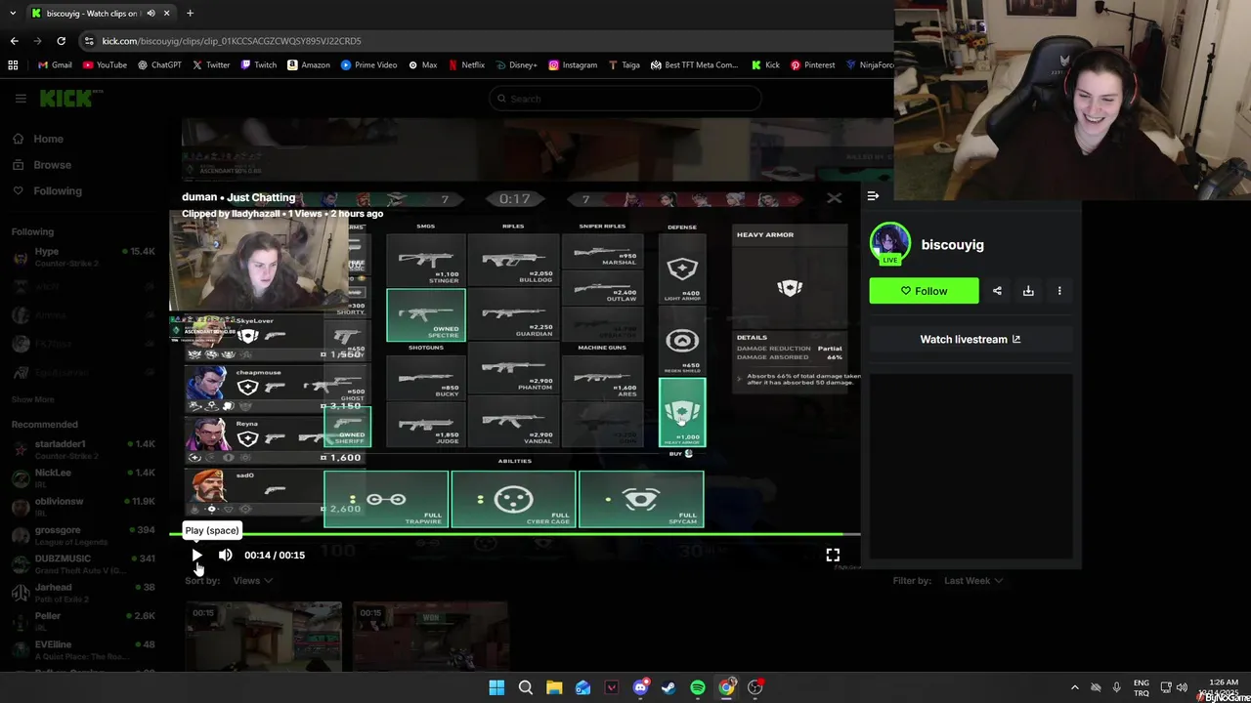
Task: Go to Kick homepage via logo
Action: point(70,99)
